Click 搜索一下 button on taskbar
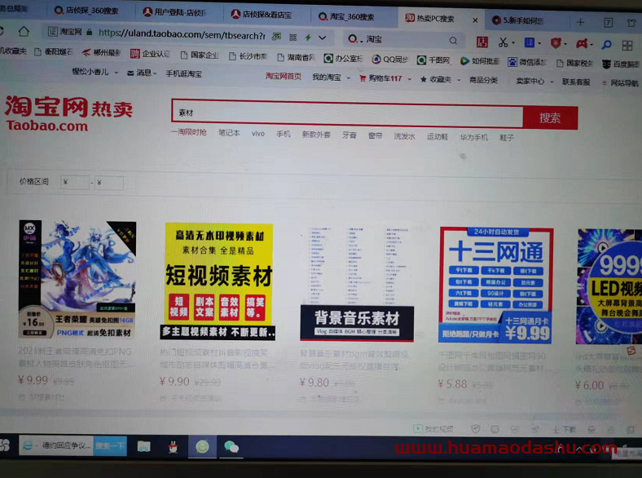This screenshot has height=478, width=642. 110,446
